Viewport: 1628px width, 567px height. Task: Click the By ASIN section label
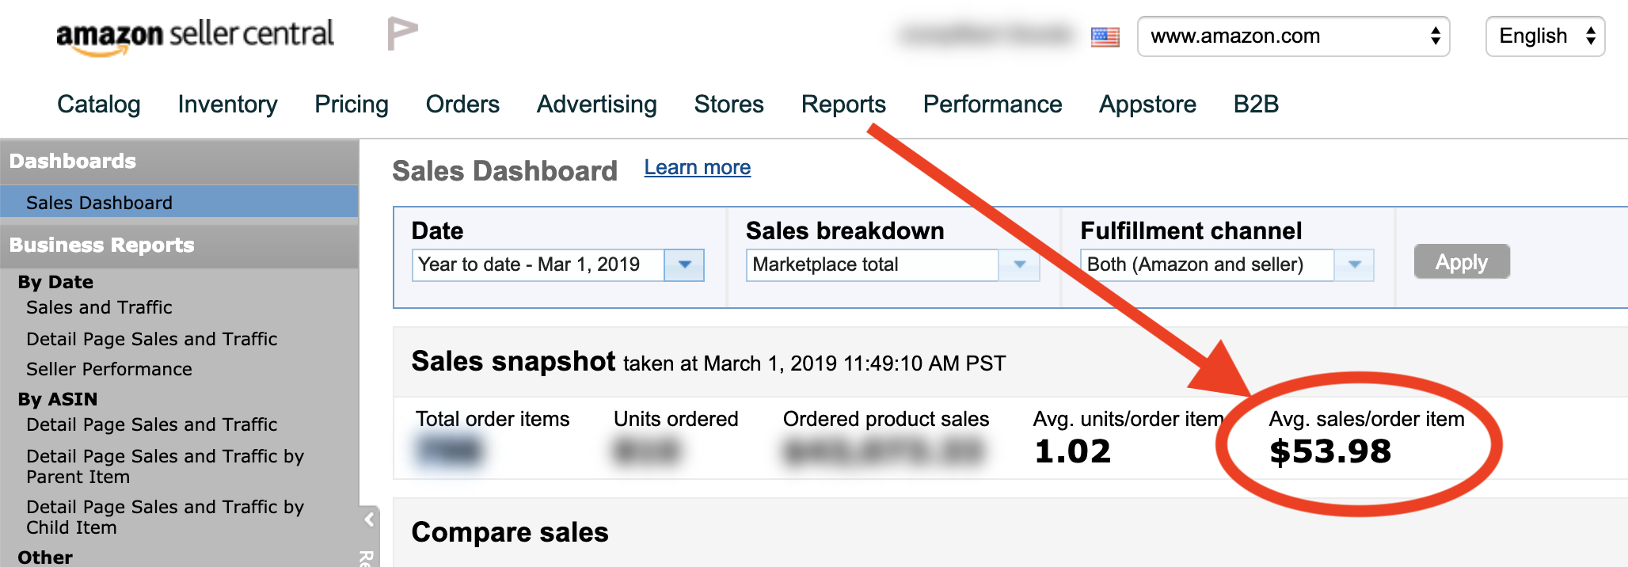(x=58, y=399)
